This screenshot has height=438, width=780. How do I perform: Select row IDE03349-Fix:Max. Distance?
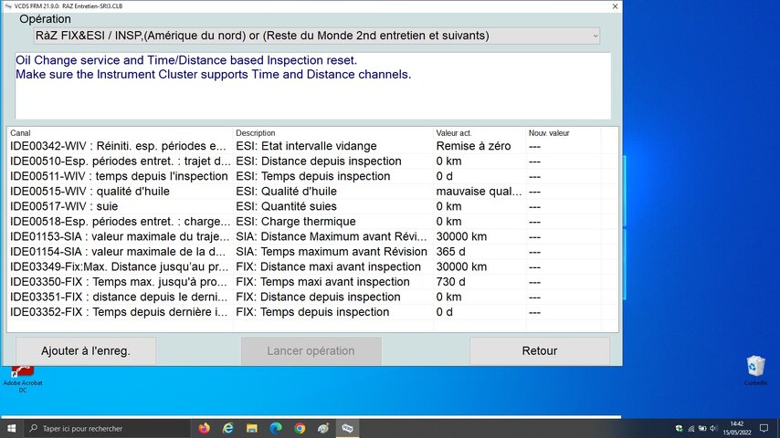312,267
